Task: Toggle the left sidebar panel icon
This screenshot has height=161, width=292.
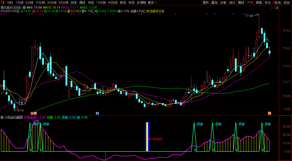Action: (x=3, y=3)
